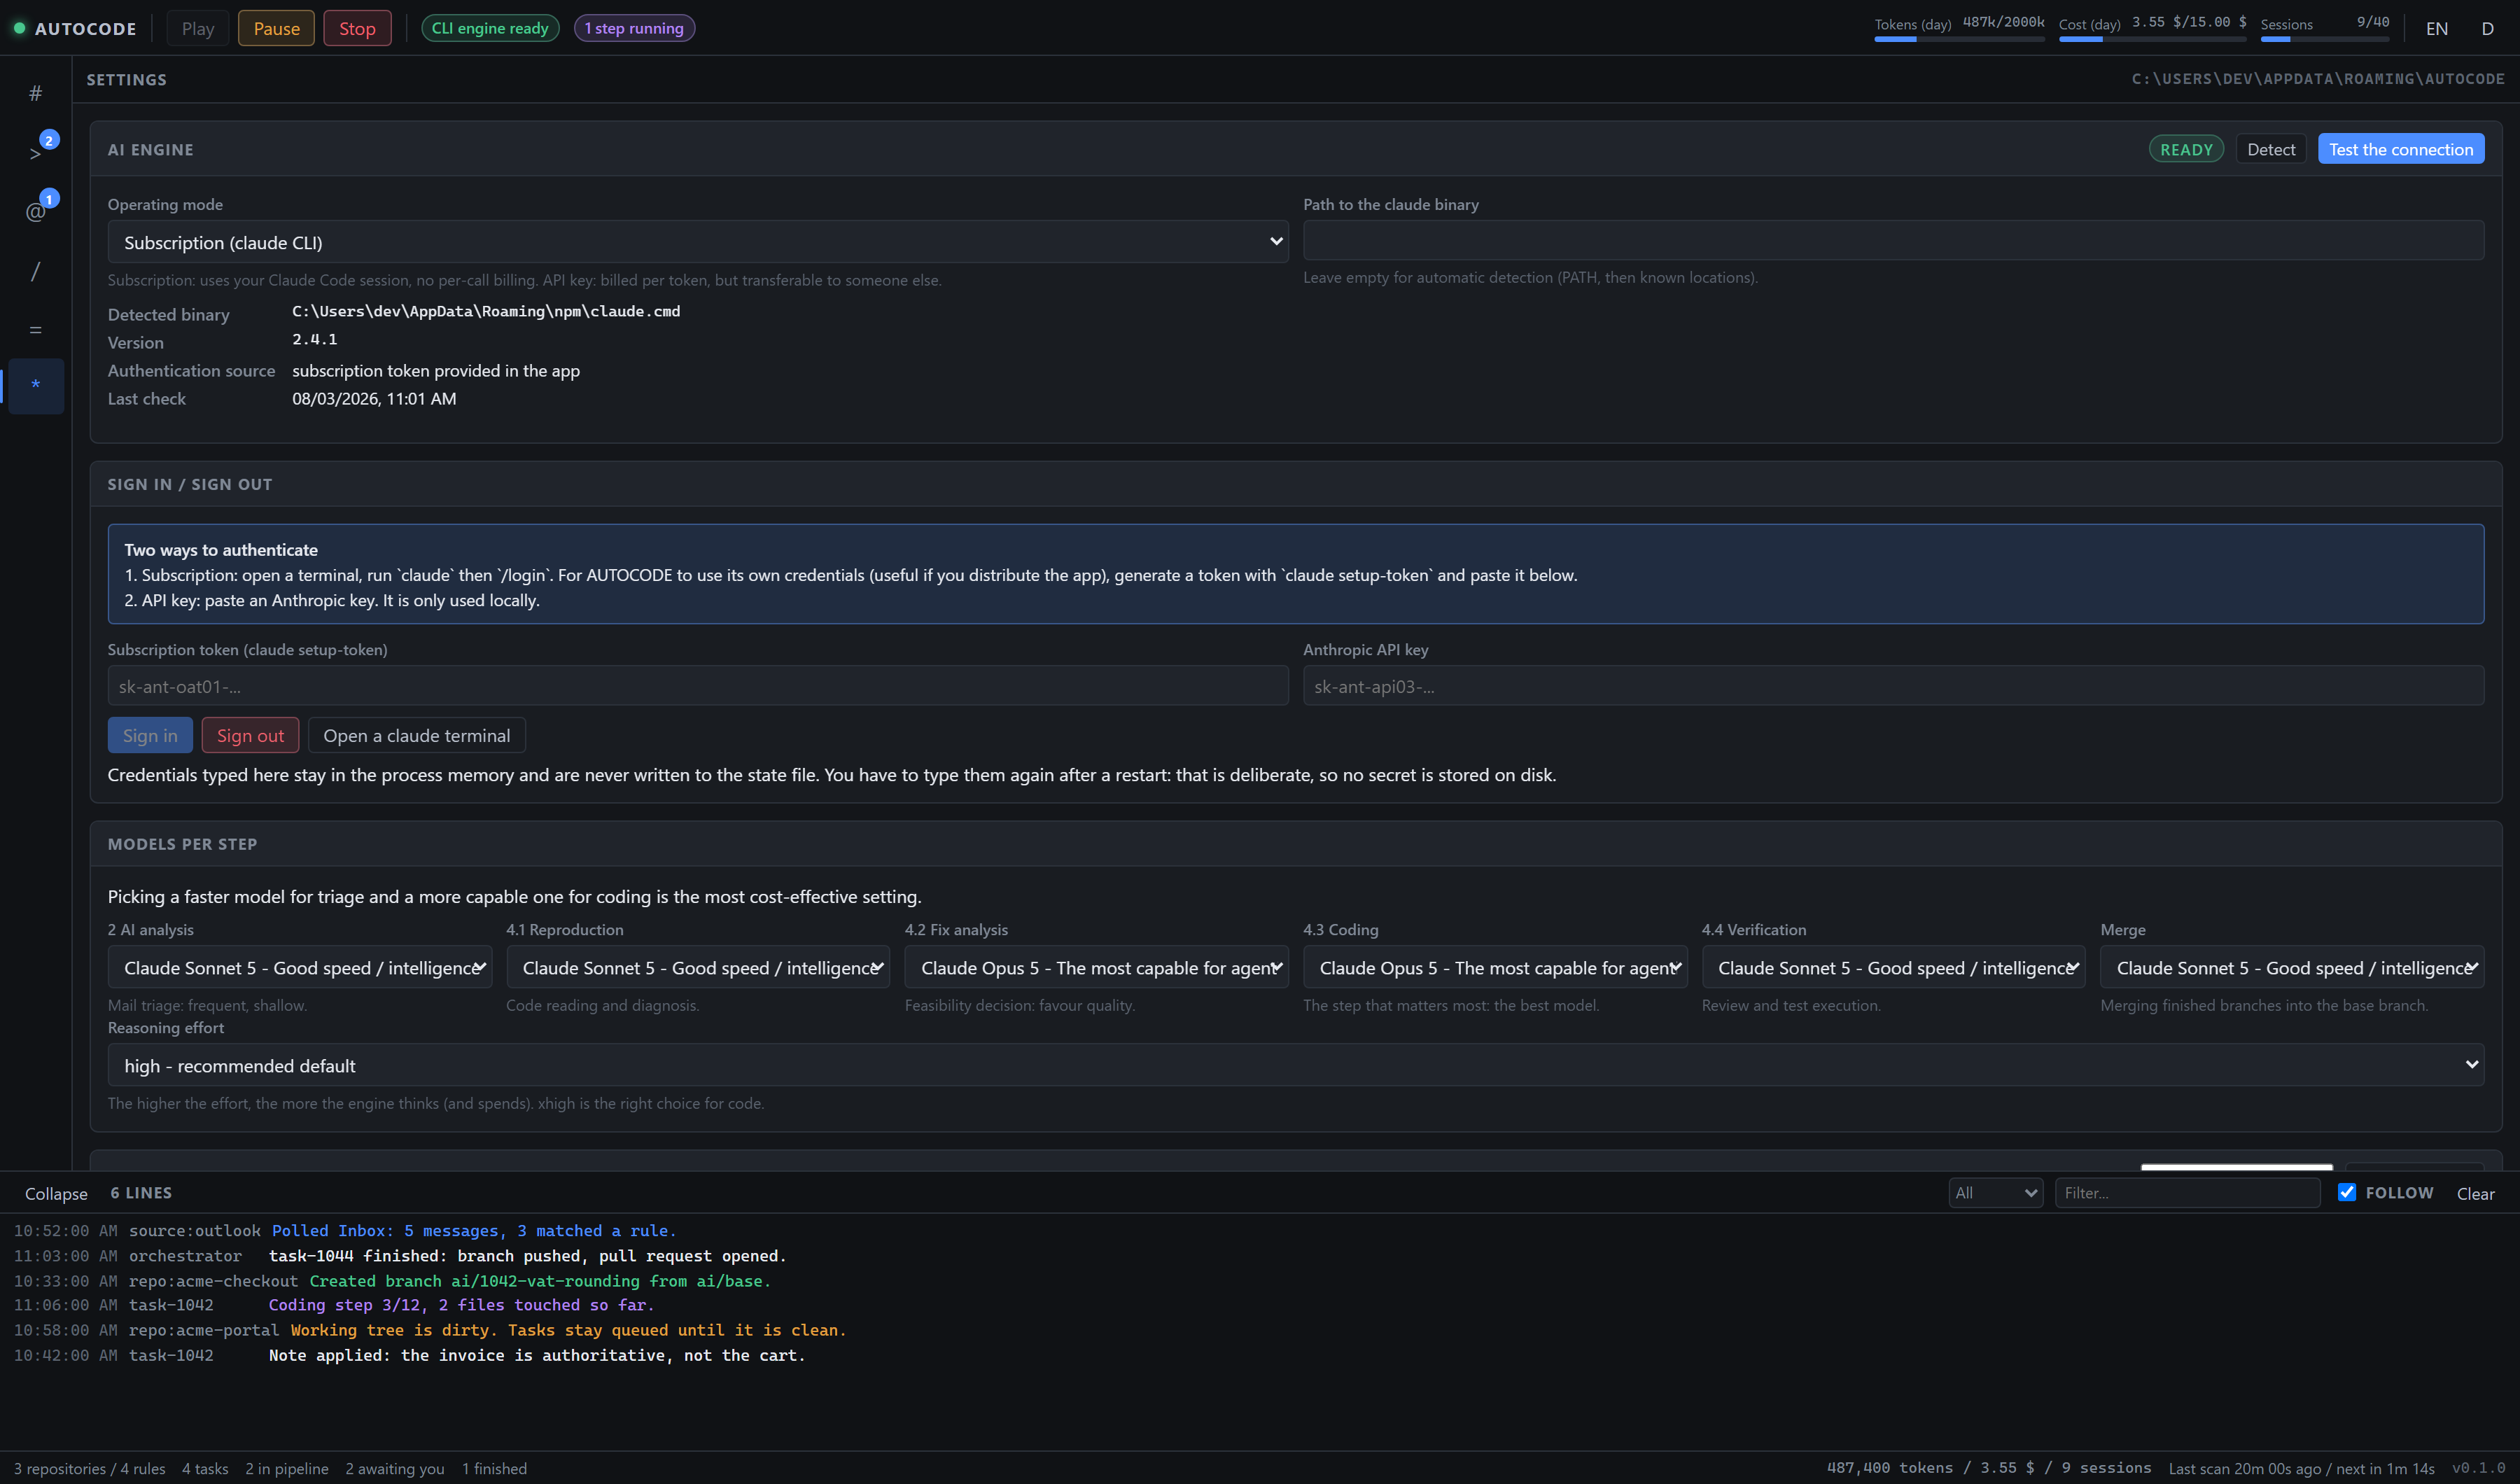This screenshot has width=2520, height=1484.
Task: Click the v0.1.0 version label
Action: pyautogui.click(x=2478, y=1467)
